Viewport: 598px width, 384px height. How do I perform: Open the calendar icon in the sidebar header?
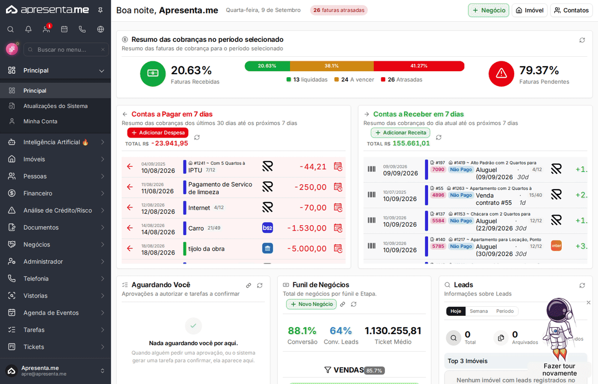click(64, 29)
